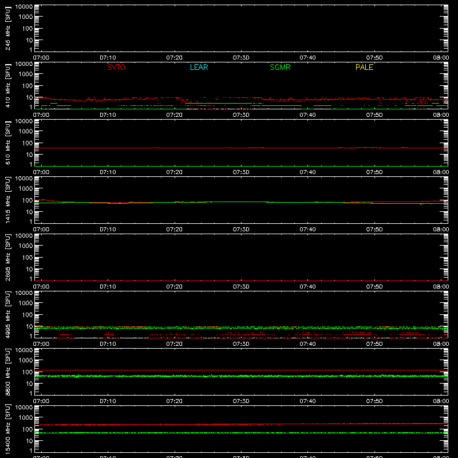The image size is (458, 458).
Task: Click the 07:10 label under the 410 MHz plot
Action: click(108, 115)
